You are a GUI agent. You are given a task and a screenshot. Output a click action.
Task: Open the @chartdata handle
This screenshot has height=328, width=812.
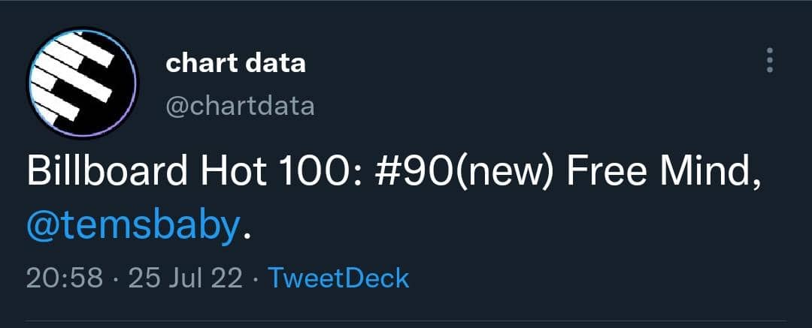point(240,106)
